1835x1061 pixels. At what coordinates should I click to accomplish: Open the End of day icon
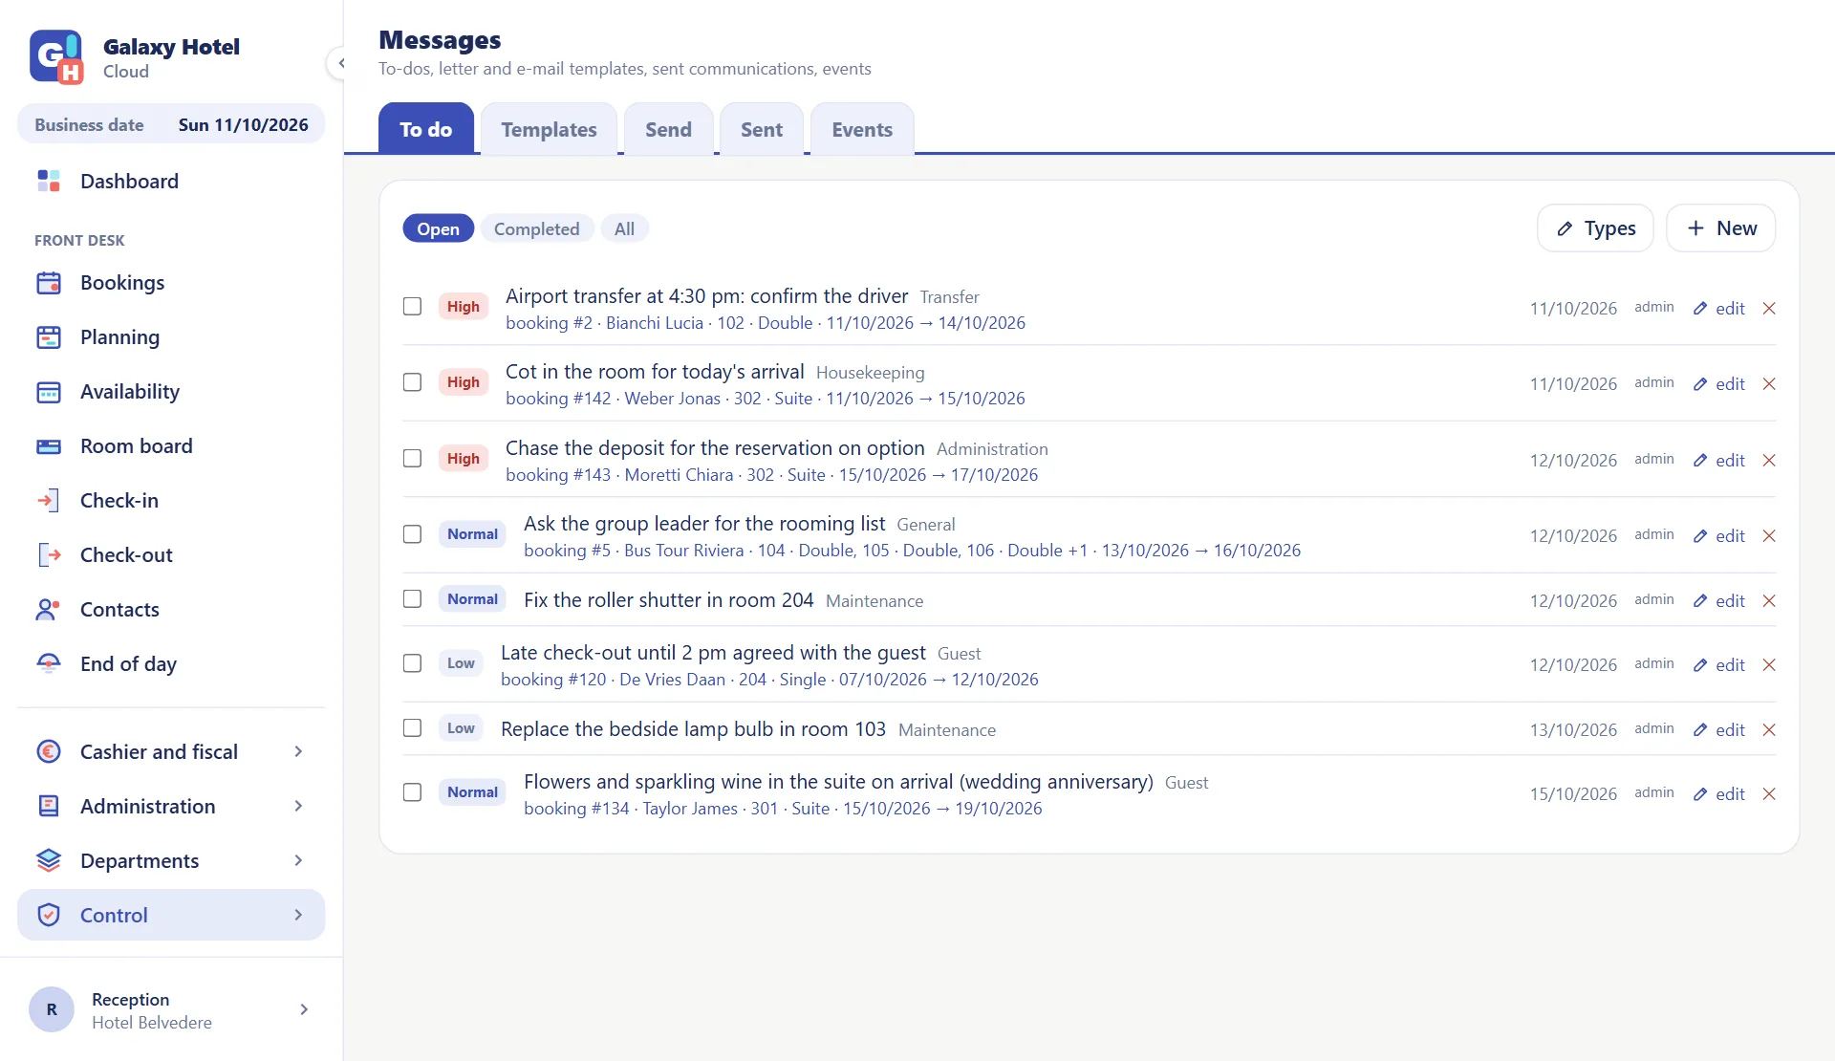pos(49,663)
